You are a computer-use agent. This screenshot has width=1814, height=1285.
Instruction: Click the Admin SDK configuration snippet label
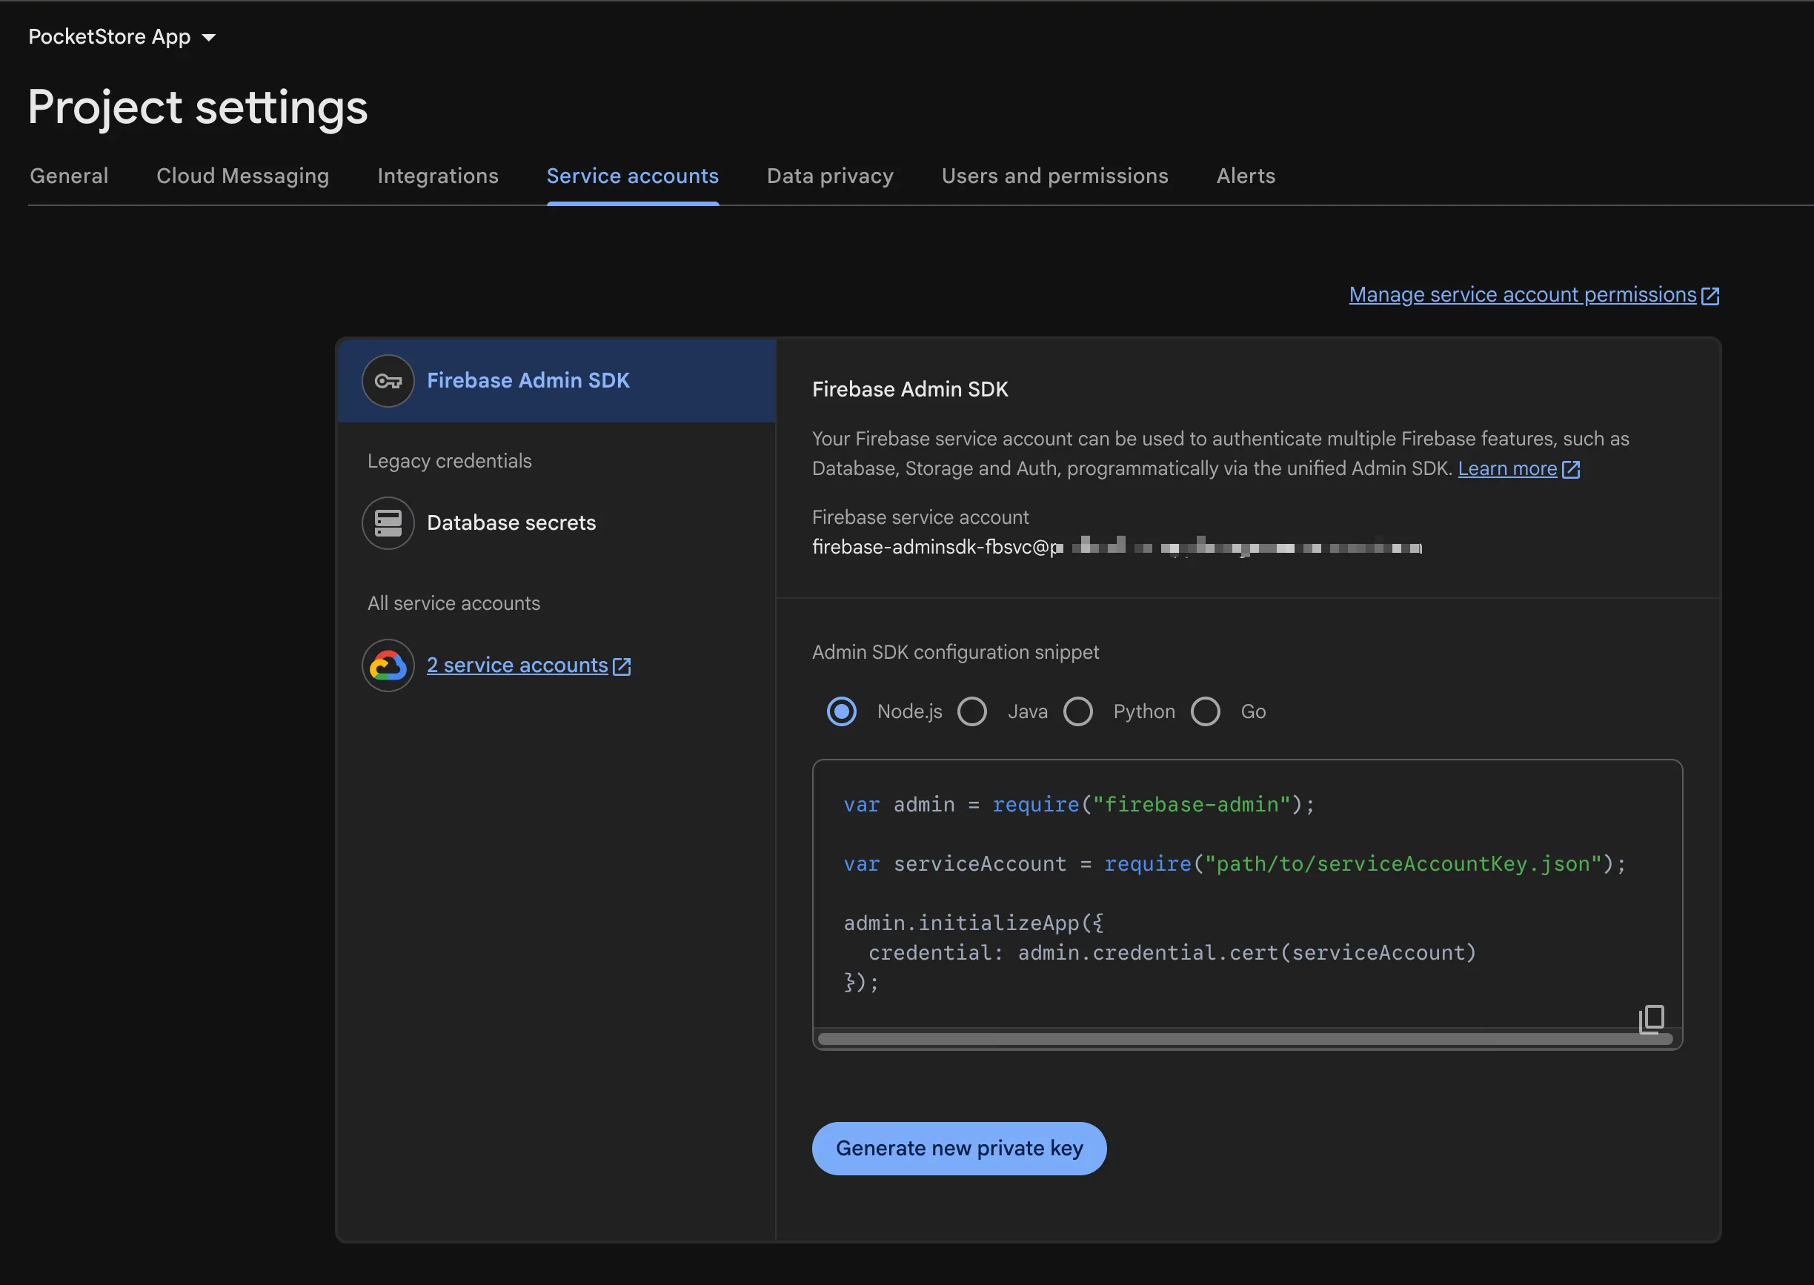pyautogui.click(x=956, y=652)
